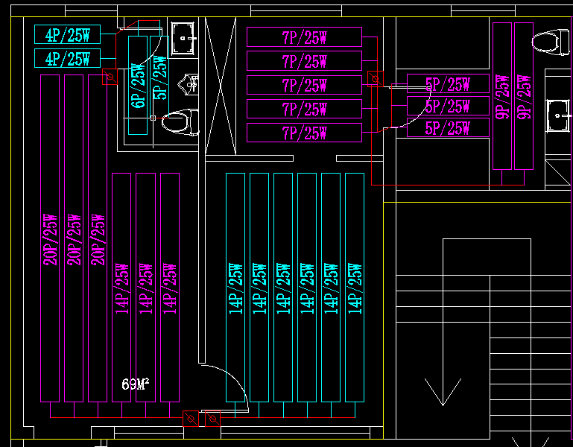Select the upper cyan 4P/25W radiator block

pyautogui.click(x=66, y=34)
